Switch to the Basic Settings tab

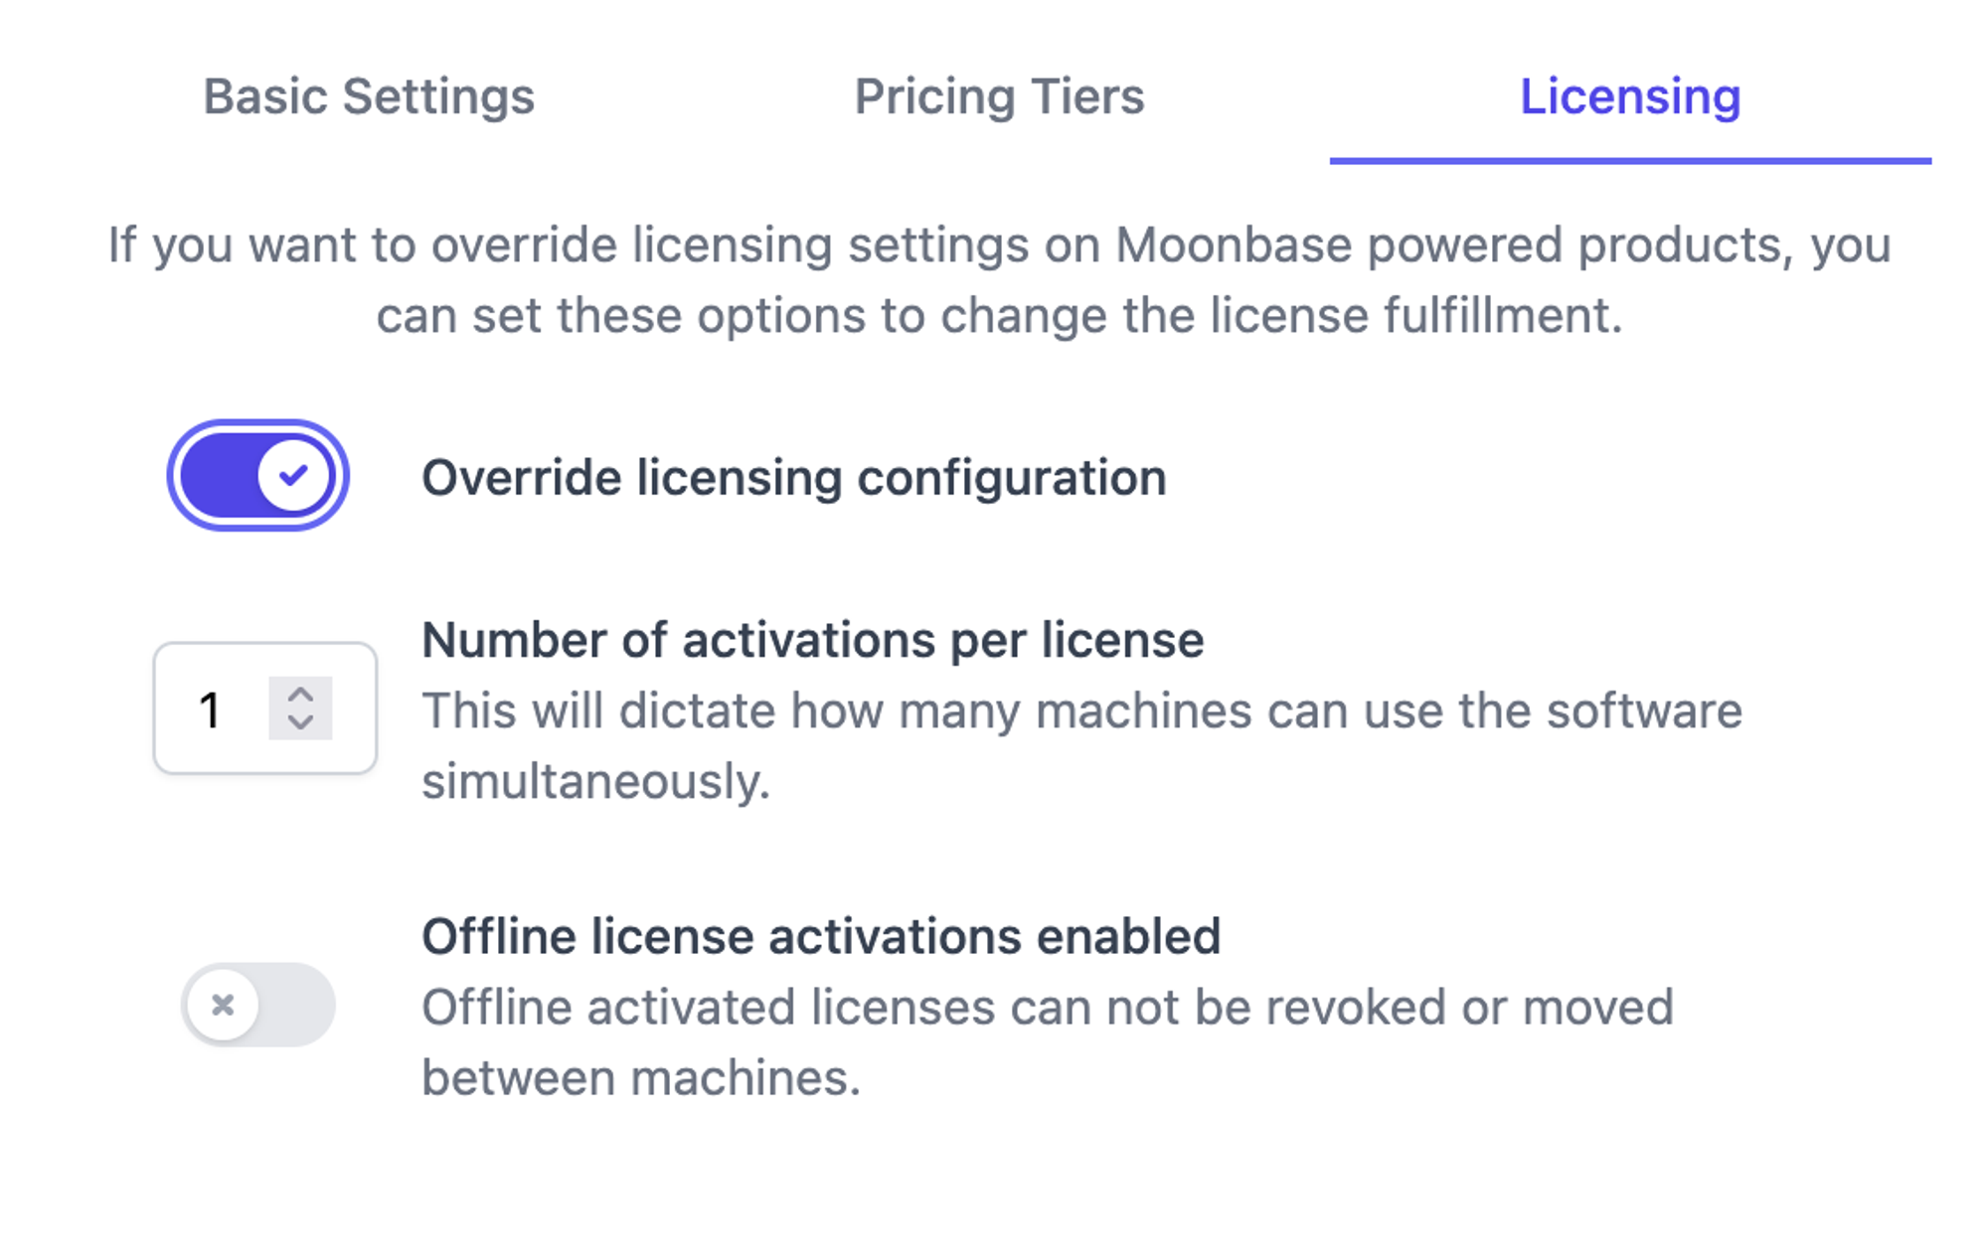[369, 97]
